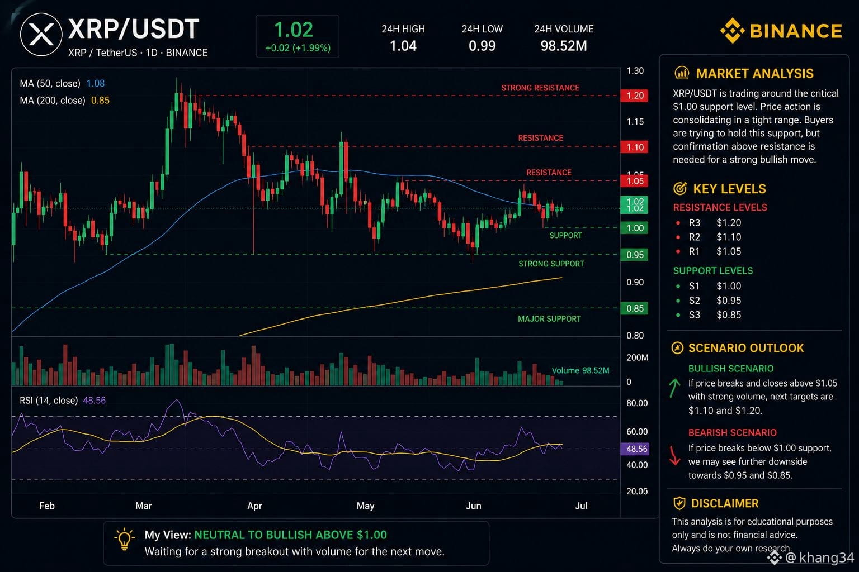This screenshot has height=572, width=859.
Task: Click the 24H HIGH 1.04 stat
Action: [x=403, y=38]
